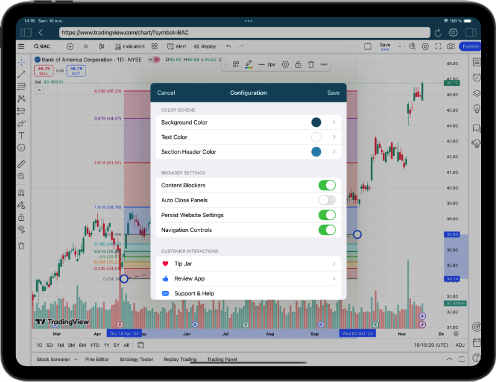Turn off Persist Website Settings
The image size is (496, 382).
327,215
